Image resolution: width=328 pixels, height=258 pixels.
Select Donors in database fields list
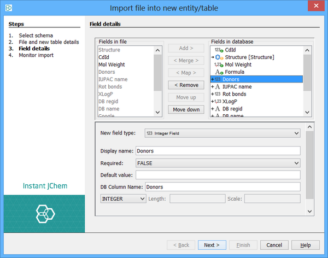point(256,79)
